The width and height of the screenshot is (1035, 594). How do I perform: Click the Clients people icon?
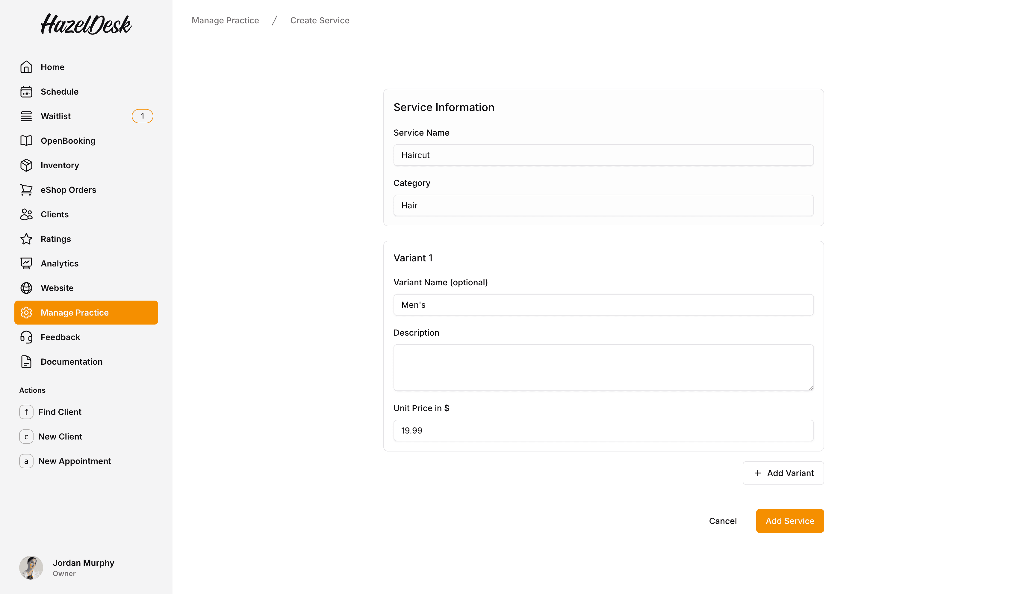pyautogui.click(x=26, y=214)
